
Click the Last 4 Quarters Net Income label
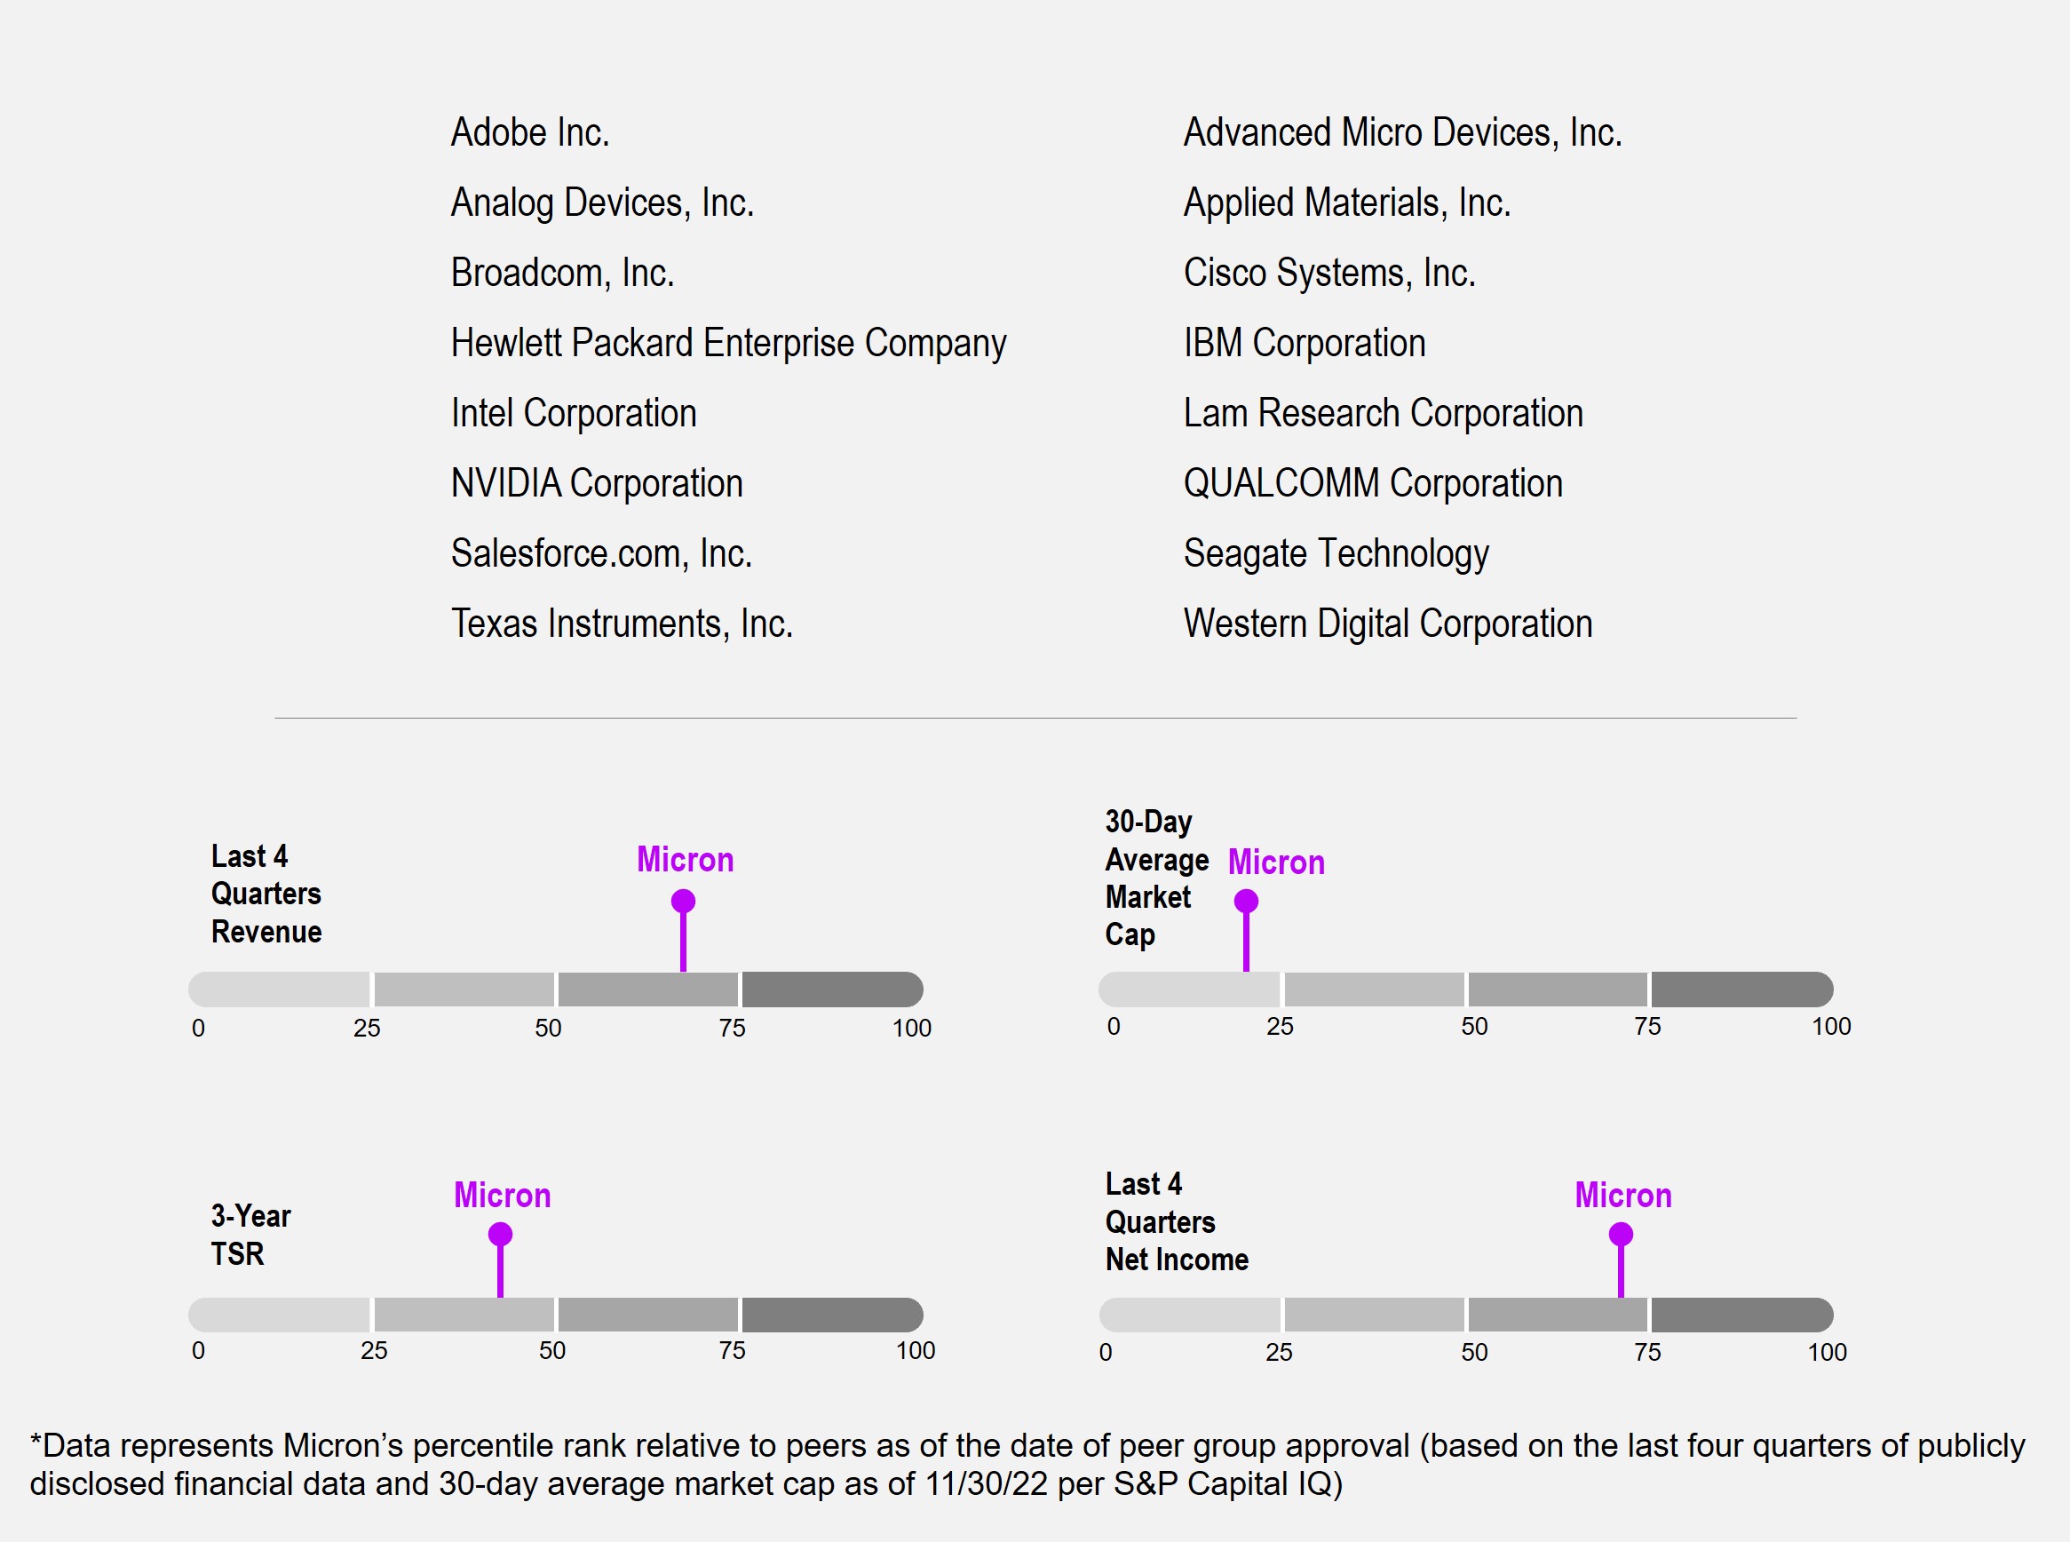[1176, 1222]
